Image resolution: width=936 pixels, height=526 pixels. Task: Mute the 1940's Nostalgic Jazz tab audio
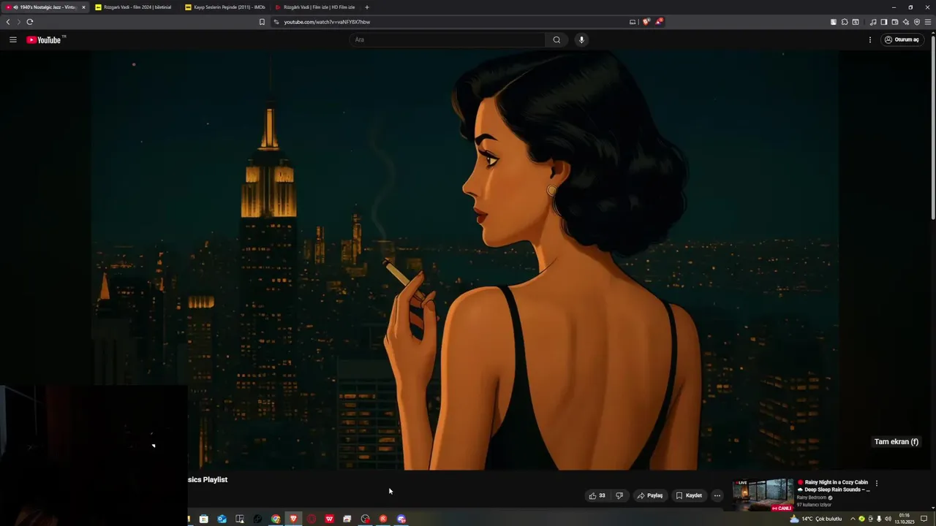tap(15, 7)
